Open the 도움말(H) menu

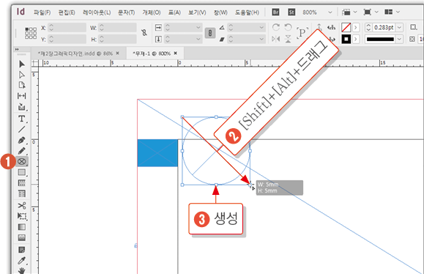(x=247, y=12)
